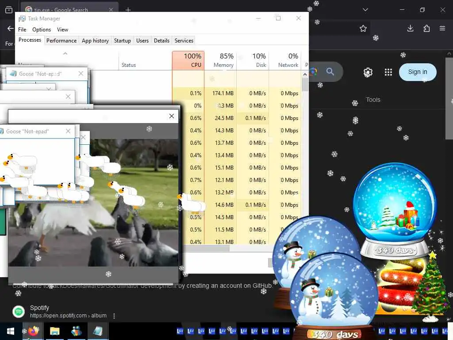This screenshot has width=453, height=340.
Task: Select the 11.5 MB memory cell
Action: 221,230
